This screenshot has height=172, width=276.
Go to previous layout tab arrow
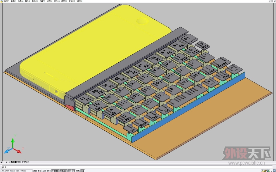click(x=4, y=162)
